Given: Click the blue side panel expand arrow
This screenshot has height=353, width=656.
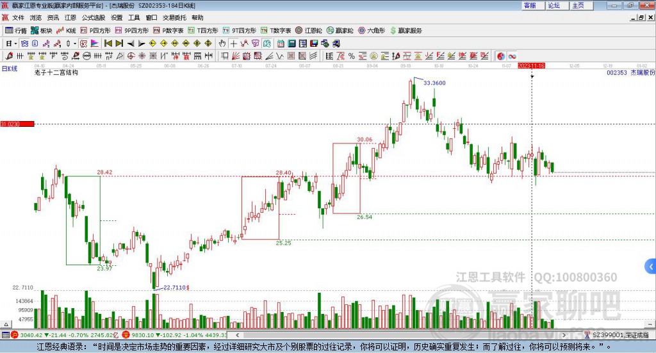Looking at the screenshot, I should pyautogui.click(x=651, y=267).
